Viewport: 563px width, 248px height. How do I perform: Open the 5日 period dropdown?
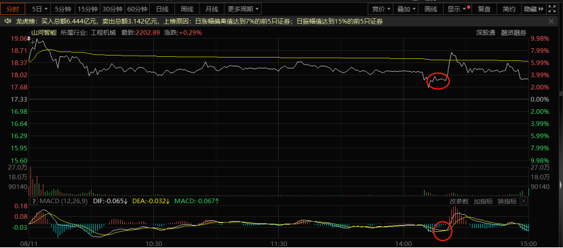(x=39, y=9)
